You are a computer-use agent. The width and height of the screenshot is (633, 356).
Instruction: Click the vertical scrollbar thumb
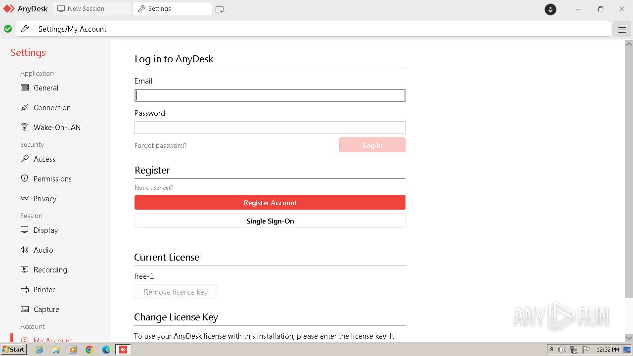(629, 173)
